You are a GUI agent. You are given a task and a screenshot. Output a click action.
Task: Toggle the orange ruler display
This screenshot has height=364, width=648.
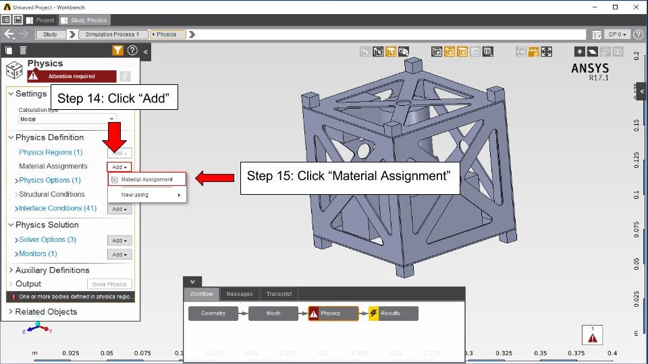click(x=533, y=52)
